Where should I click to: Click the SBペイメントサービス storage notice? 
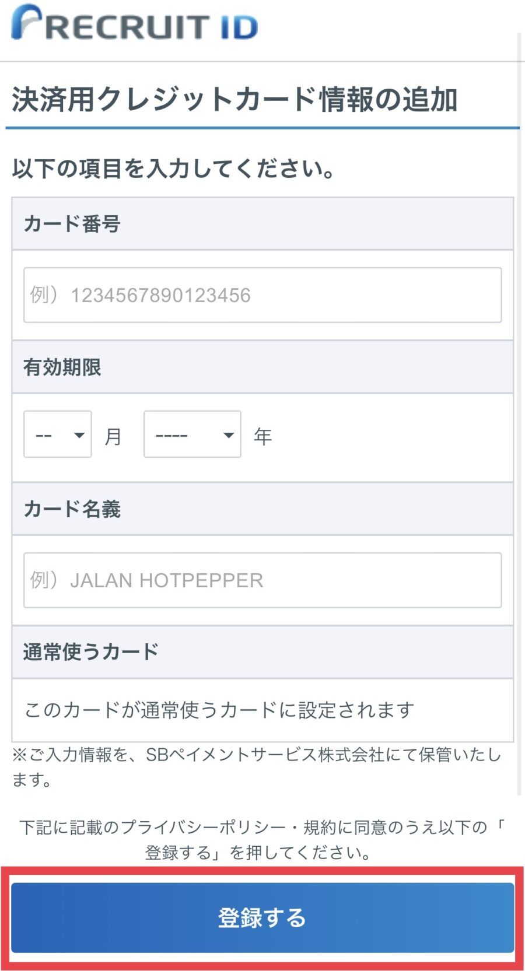[x=257, y=767]
